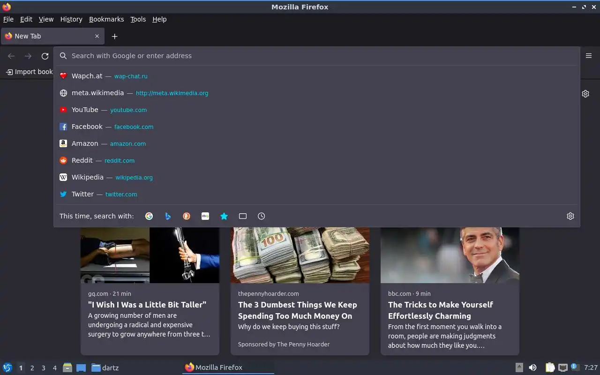Select the New Tab tab
This screenshot has width=600, height=375.
(x=52, y=36)
